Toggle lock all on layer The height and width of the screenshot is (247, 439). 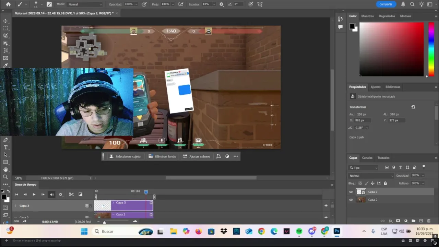(x=385, y=184)
